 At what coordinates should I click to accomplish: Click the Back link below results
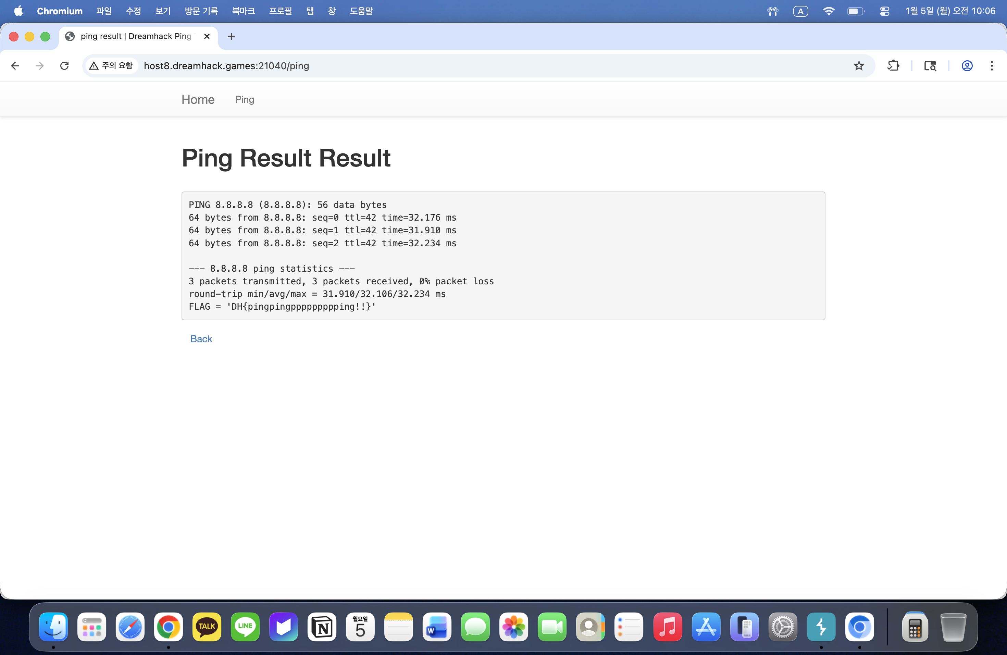201,339
